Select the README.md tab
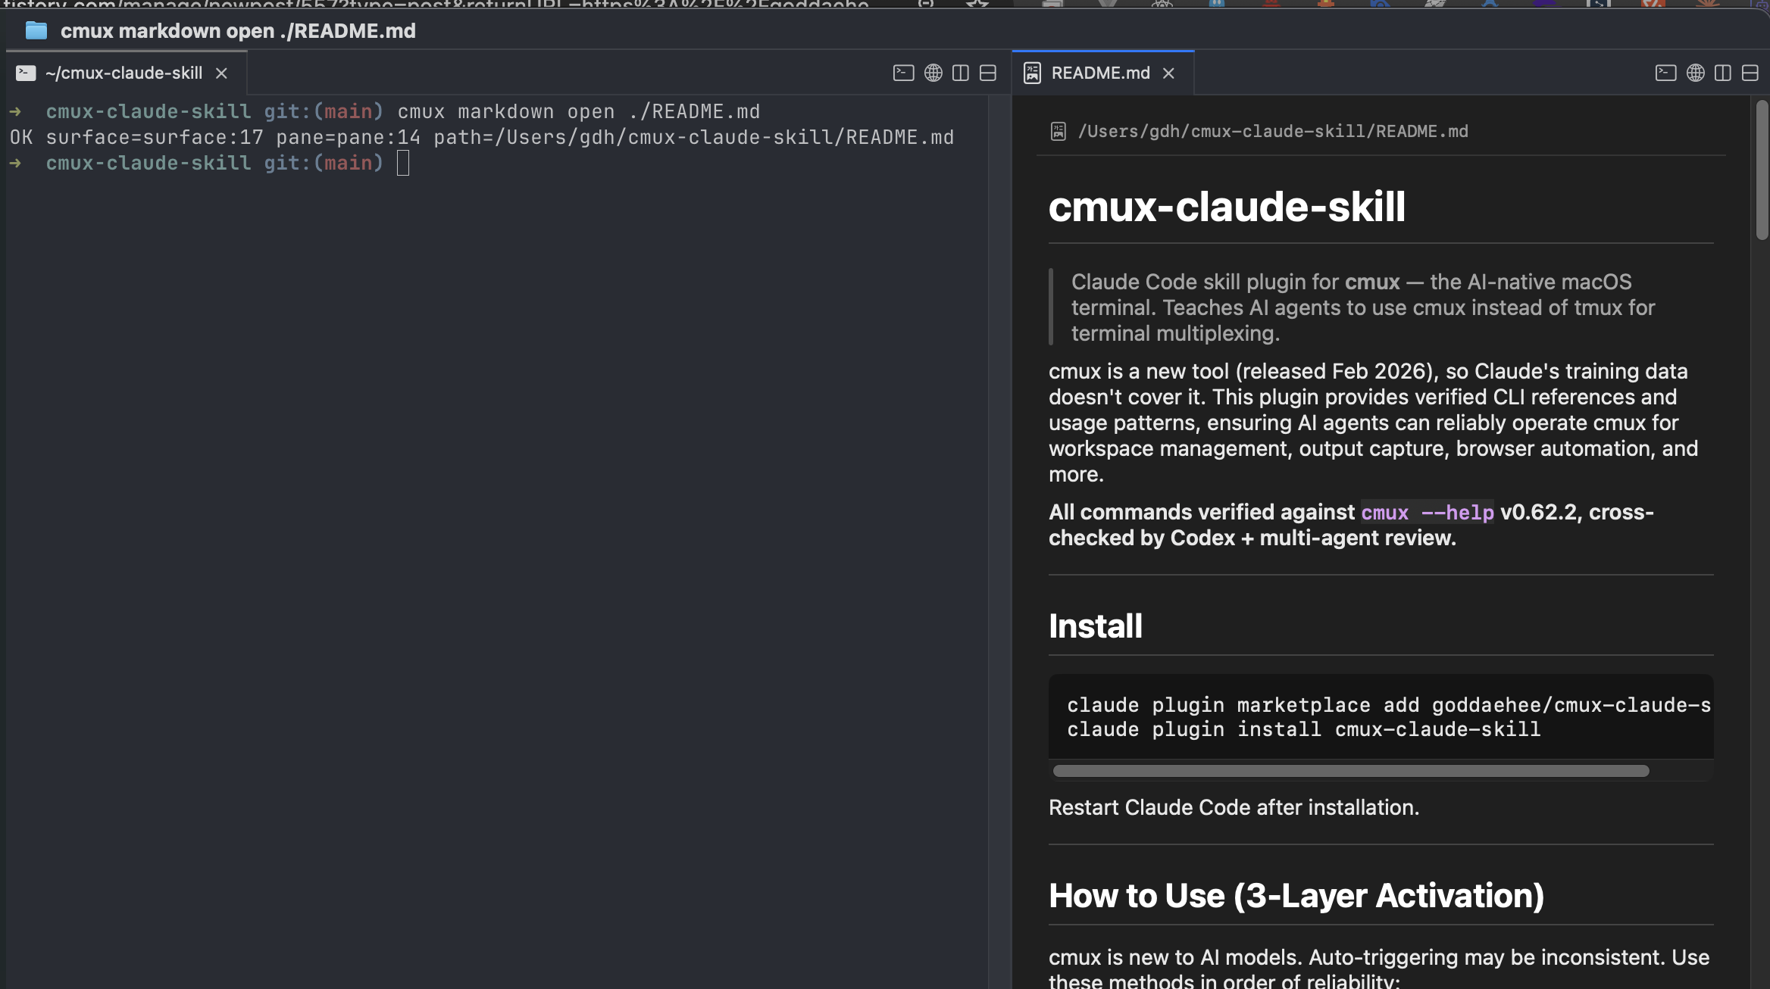 (x=1102, y=73)
